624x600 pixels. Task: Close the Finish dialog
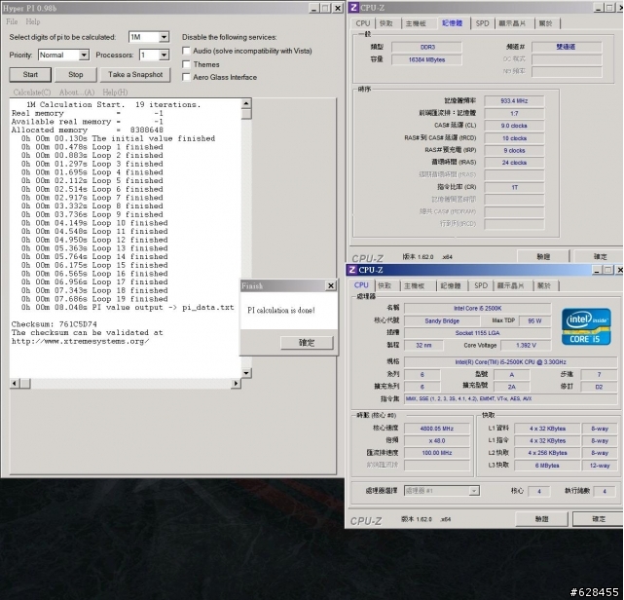click(x=331, y=285)
